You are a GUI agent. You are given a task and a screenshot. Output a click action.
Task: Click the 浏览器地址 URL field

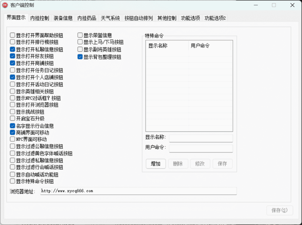138,191
